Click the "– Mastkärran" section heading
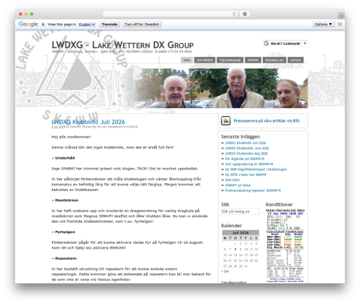Image resolution: width=360 pixels, height=305 pixels. click(x=65, y=200)
